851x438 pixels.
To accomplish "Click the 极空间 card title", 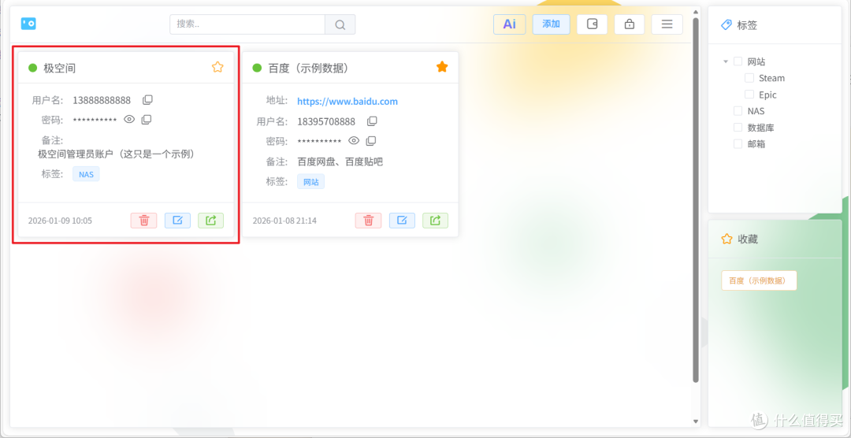I will [x=60, y=68].
